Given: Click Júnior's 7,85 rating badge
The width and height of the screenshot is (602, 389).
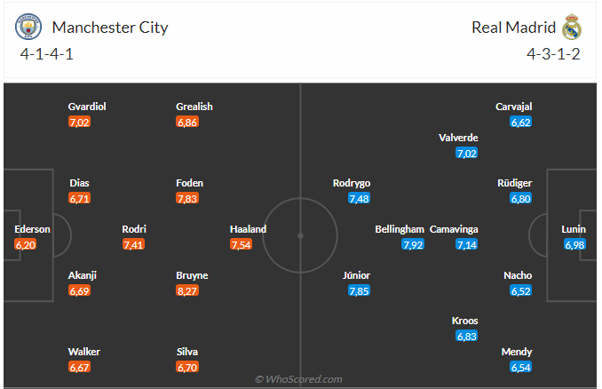Looking at the screenshot, I should pyautogui.click(x=359, y=290).
